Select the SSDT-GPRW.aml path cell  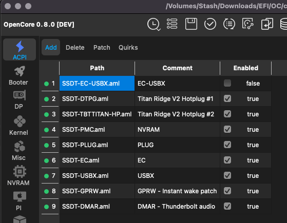(x=97, y=191)
